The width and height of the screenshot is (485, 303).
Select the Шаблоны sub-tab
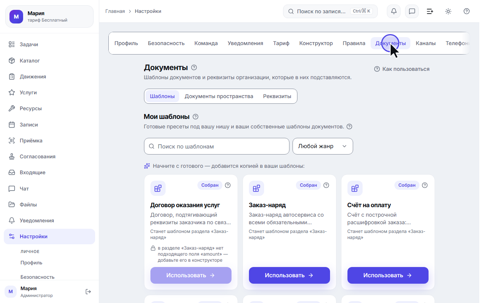(x=162, y=96)
